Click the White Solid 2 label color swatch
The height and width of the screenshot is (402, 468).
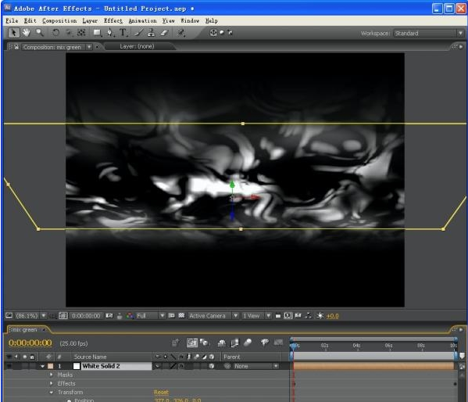[51, 366]
